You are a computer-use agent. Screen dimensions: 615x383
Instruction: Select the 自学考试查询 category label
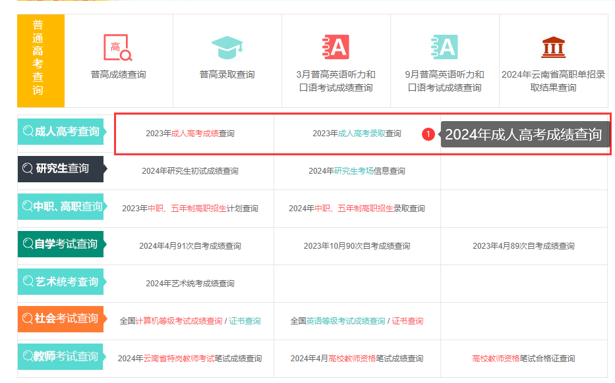point(61,244)
